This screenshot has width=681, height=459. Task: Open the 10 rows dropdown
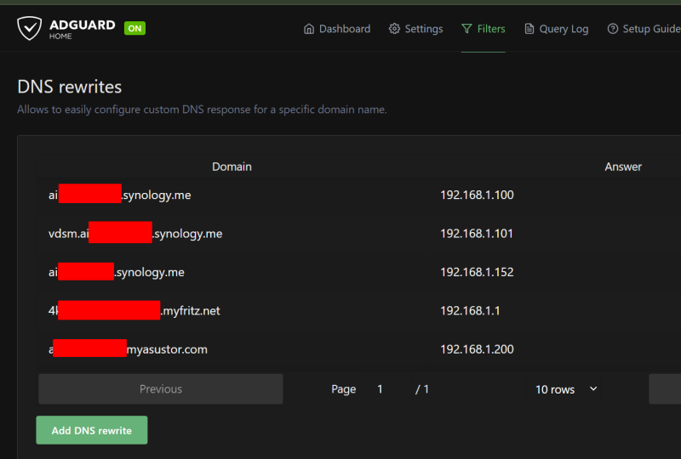564,389
